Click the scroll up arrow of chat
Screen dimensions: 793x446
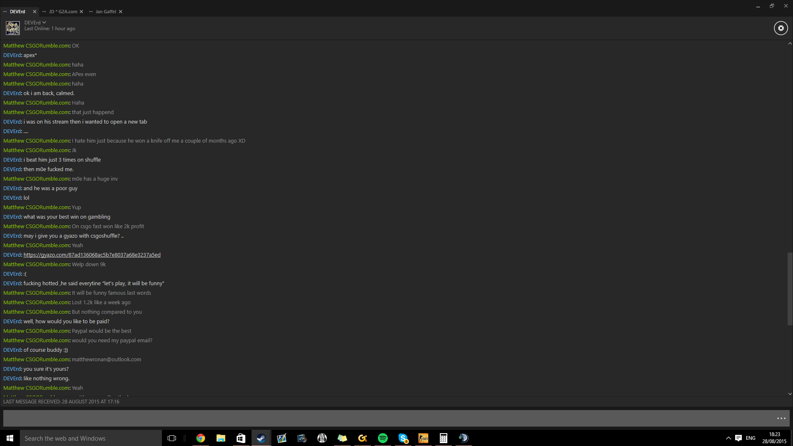click(790, 43)
